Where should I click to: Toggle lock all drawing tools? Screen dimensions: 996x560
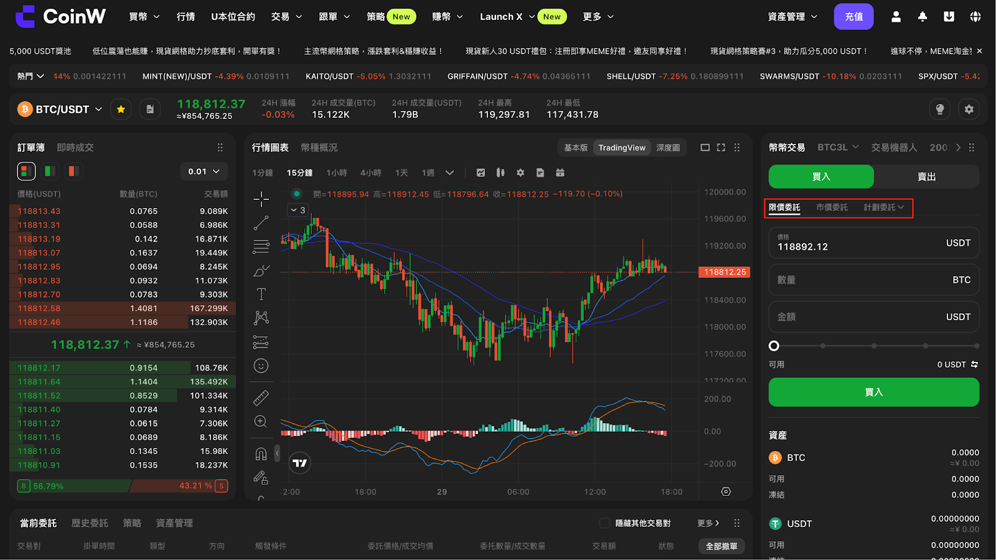click(x=261, y=478)
